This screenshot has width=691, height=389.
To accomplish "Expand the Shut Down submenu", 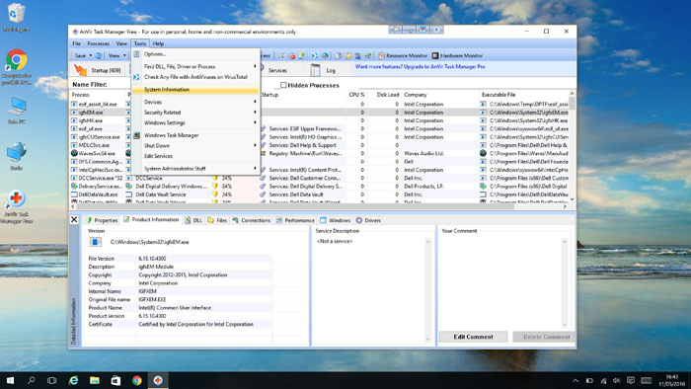I will pyautogui.click(x=195, y=145).
